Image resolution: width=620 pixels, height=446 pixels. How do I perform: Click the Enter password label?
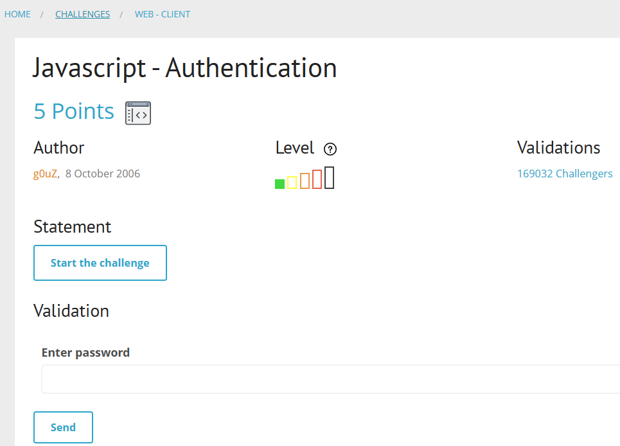click(x=85, y=352)
